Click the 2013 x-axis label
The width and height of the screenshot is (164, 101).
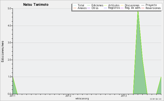pos(124,96)
